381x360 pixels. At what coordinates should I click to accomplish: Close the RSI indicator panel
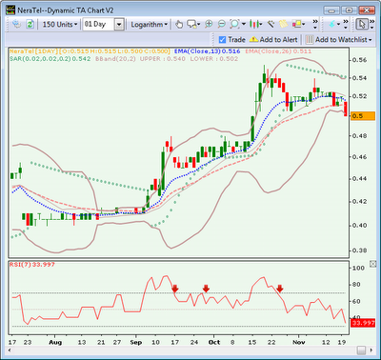coord(372,264)
